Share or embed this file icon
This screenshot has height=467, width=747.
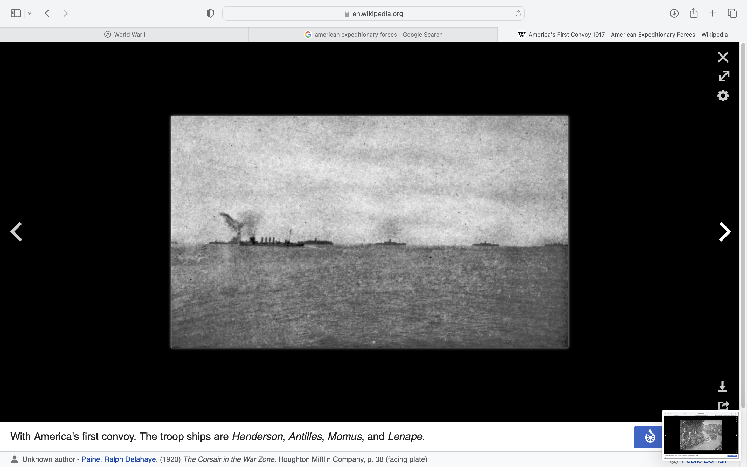[x=723, y=405]
